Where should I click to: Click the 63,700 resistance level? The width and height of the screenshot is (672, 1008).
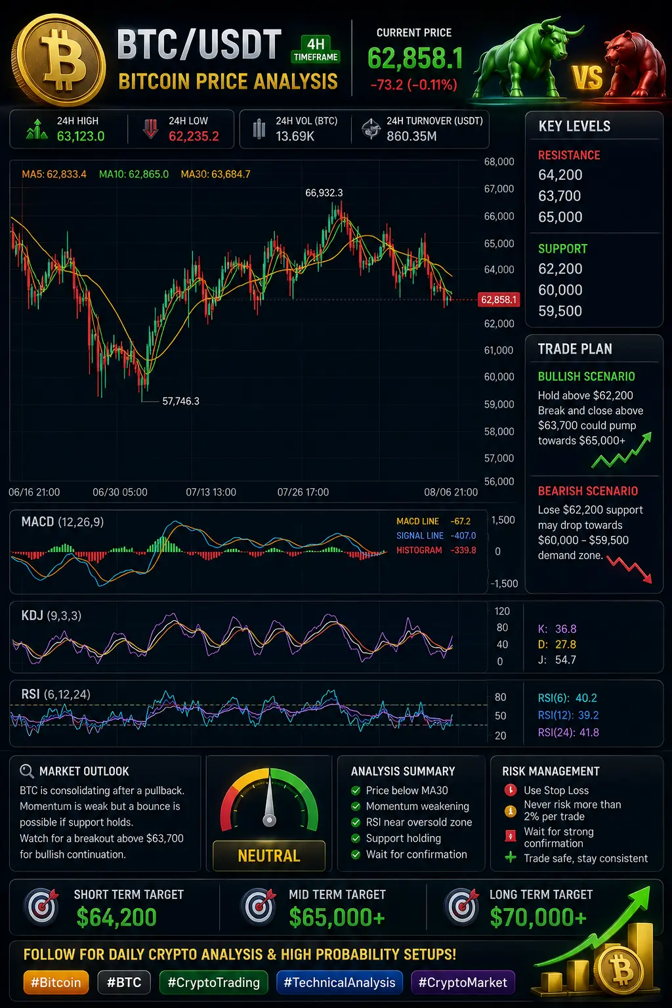560,196
